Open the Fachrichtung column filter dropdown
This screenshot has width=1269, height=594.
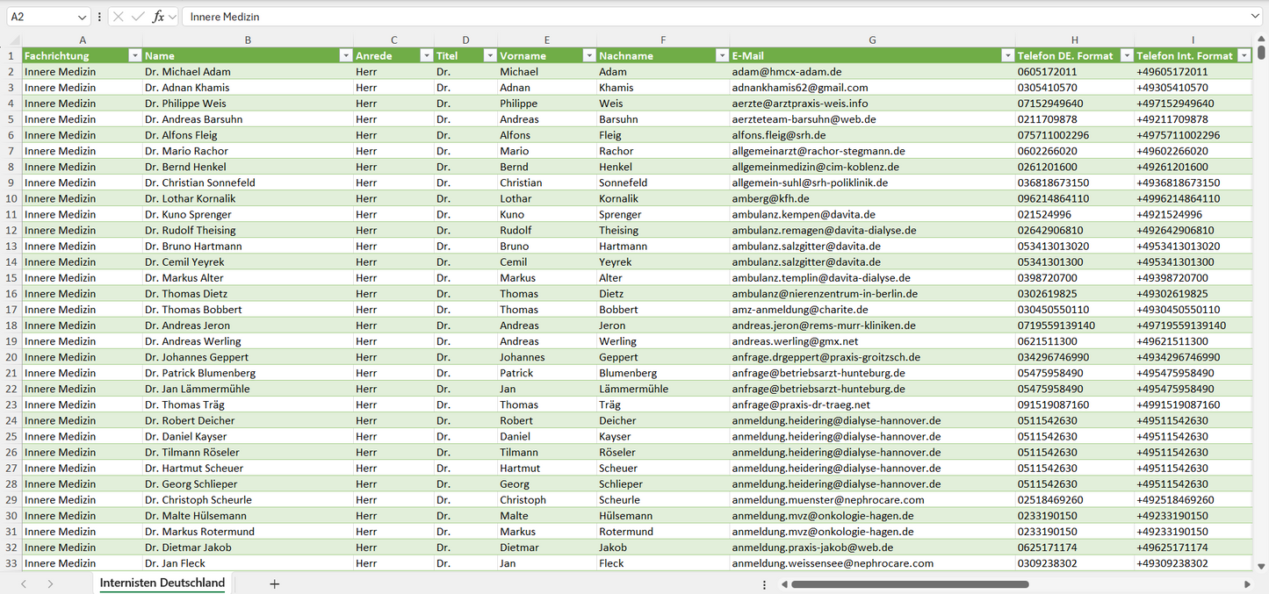[134, 55]
